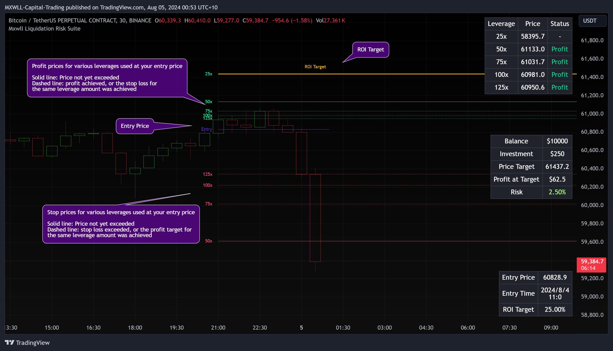This screenshot has height=351, width=613.
Task: Click the orange ROI Target line label
Action: (315, 67)
